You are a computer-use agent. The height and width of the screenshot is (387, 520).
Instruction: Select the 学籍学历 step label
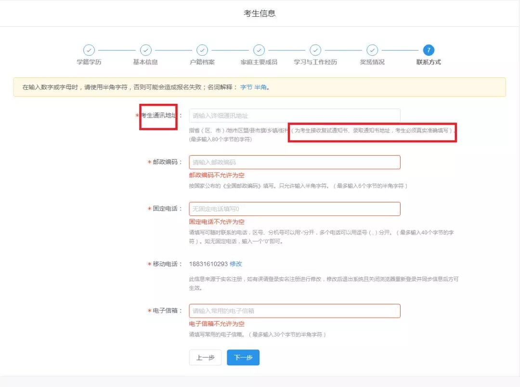point(89,62)
